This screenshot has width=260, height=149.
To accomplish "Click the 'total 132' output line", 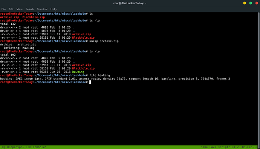I will [x=8, y=24].
